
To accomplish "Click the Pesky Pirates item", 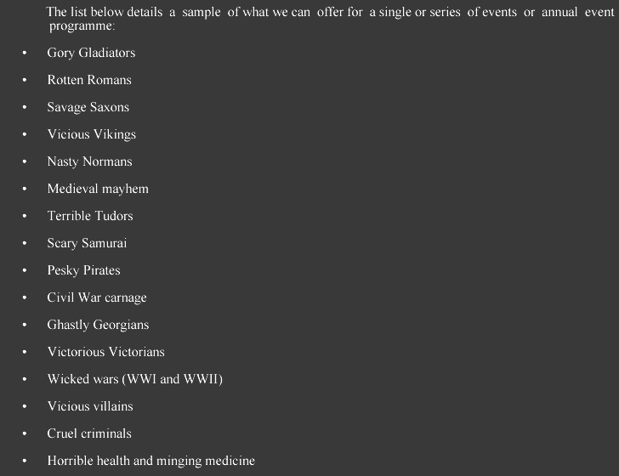I will click(83, 270).
